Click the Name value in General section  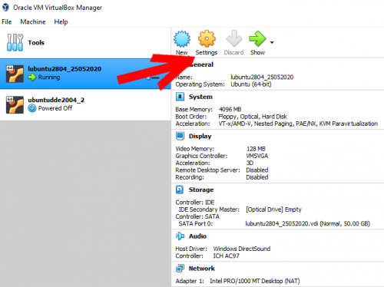[262, 78]
